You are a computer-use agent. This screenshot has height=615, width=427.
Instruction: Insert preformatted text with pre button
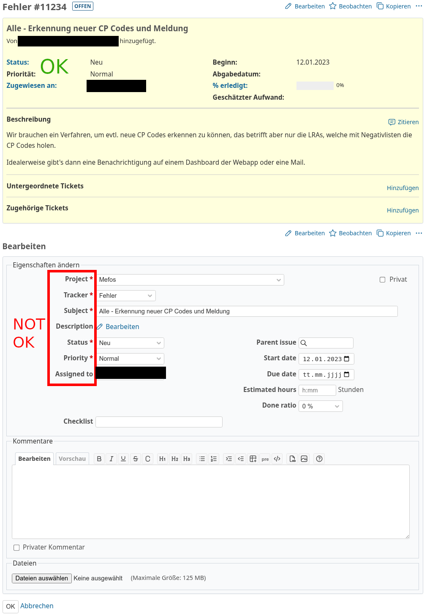[x=265, y=459]
